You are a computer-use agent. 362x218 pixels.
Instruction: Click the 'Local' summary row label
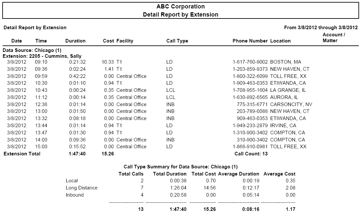pyautogui.click(x=72, y=181)
